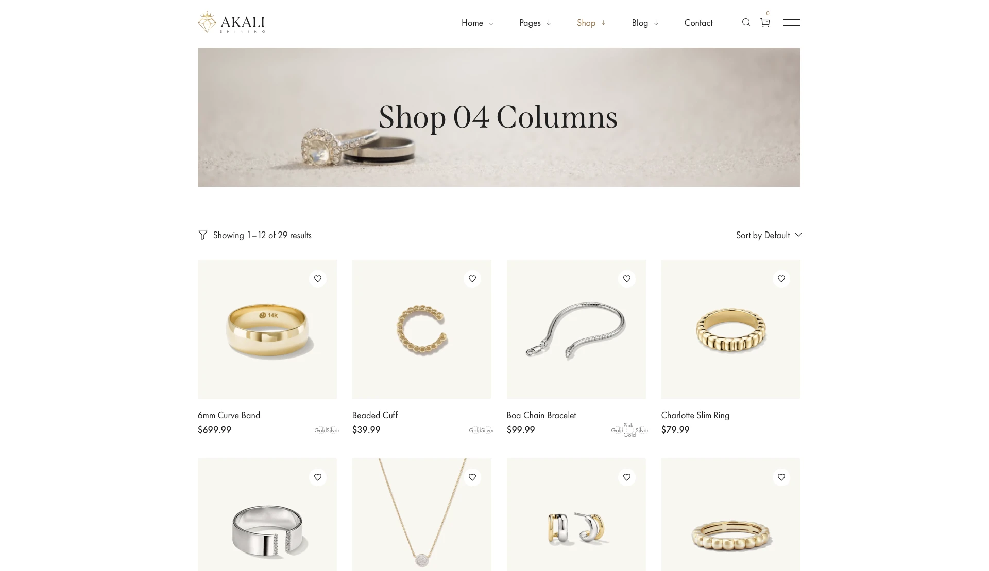Go to the Contact page link
Screen dimensions: 989x571
coord(698,23)
